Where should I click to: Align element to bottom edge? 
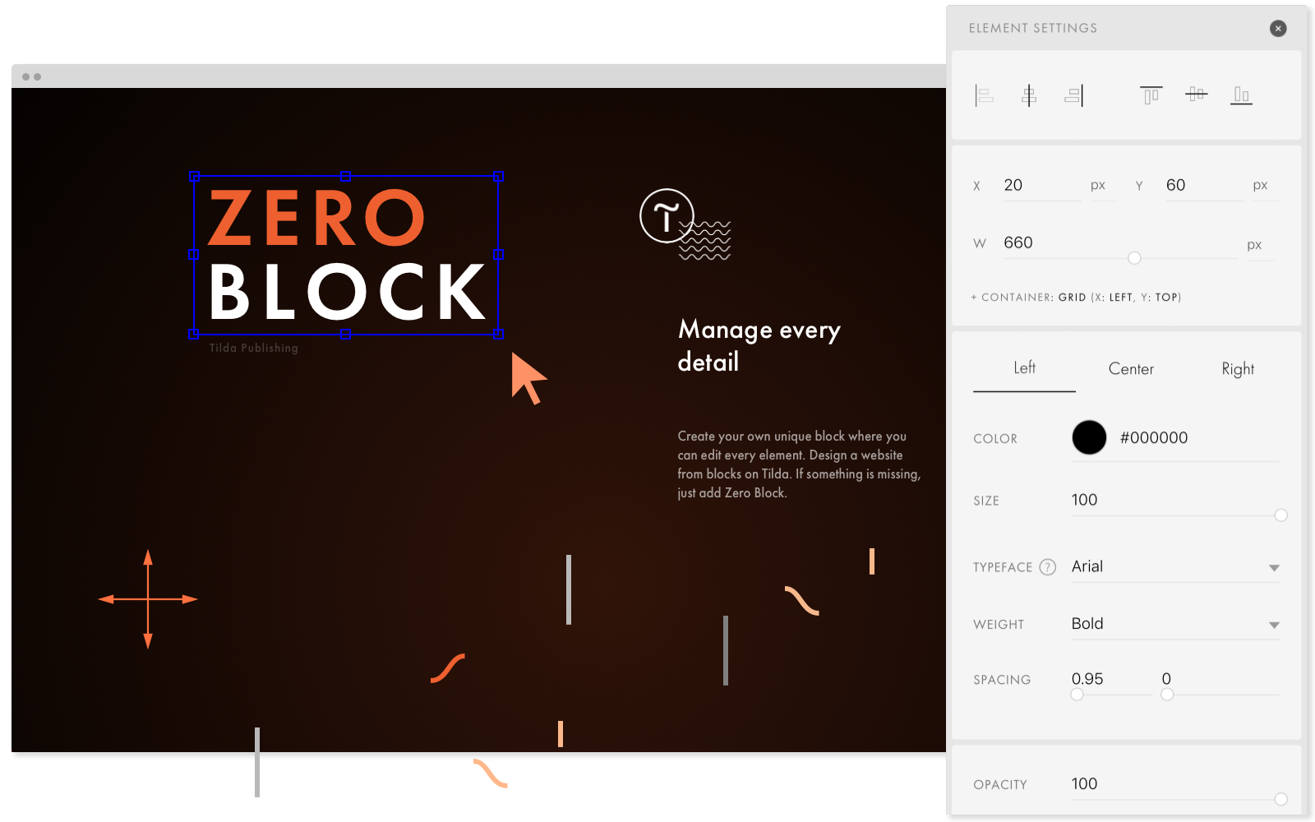1241,95
